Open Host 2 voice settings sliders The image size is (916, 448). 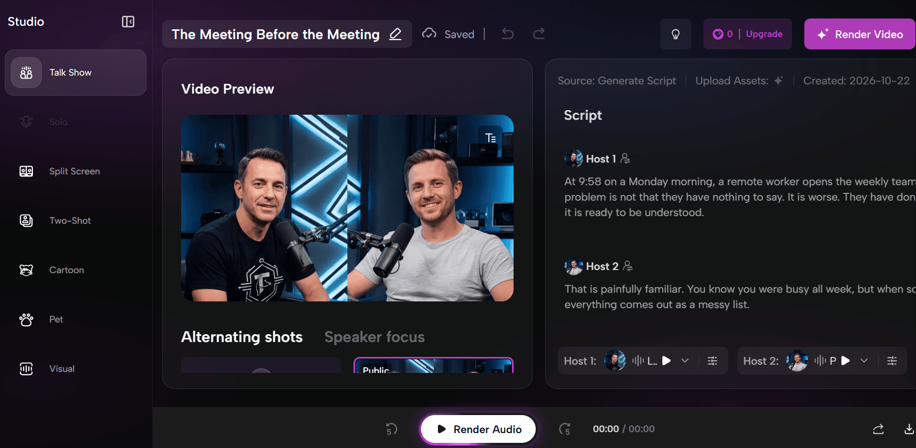click(x=892, y=361)
